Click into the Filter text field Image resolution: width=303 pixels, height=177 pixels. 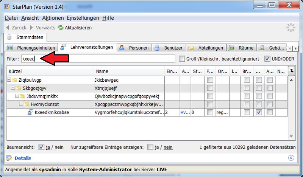(98, 59)
